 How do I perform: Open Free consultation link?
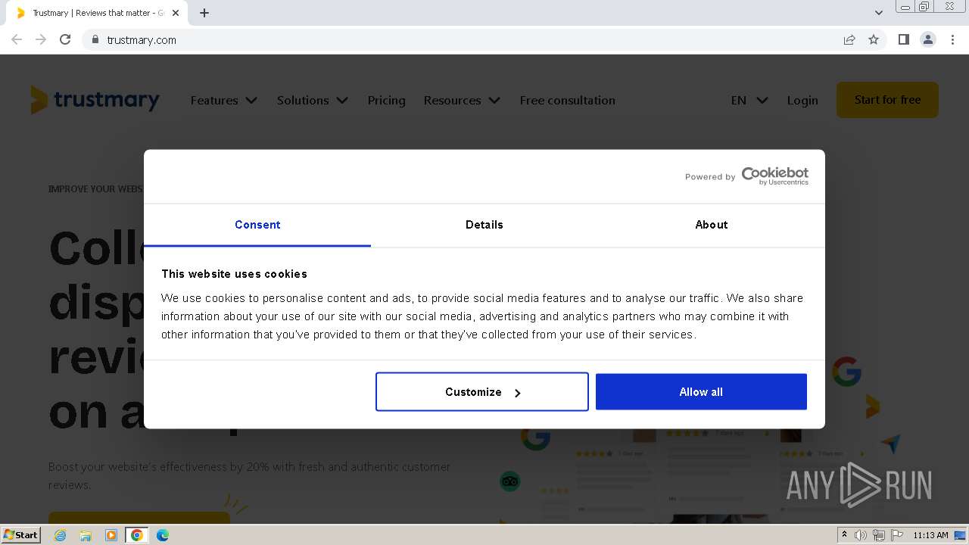point(567,100)
